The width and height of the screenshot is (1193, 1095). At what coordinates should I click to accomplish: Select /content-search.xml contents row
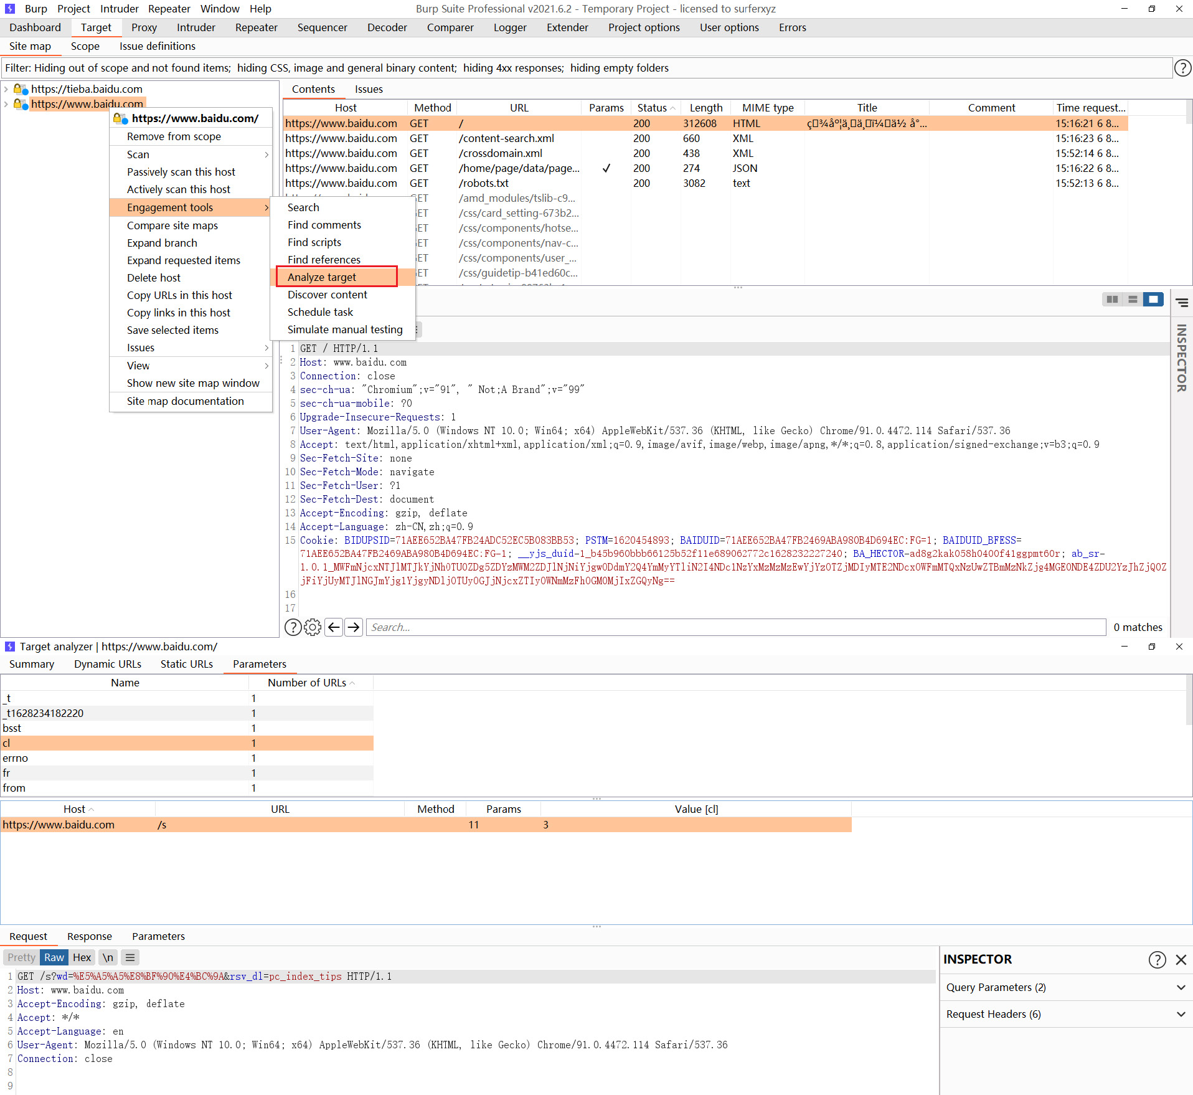705,138
